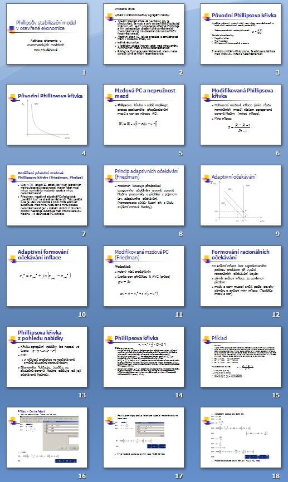Click slide 16 with Derive screenshot
288x482 pixels.
[x=47, y=437]
